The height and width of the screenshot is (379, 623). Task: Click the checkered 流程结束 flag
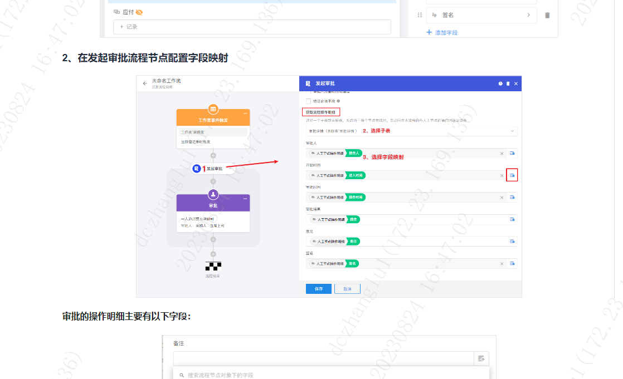coord(213,266)
